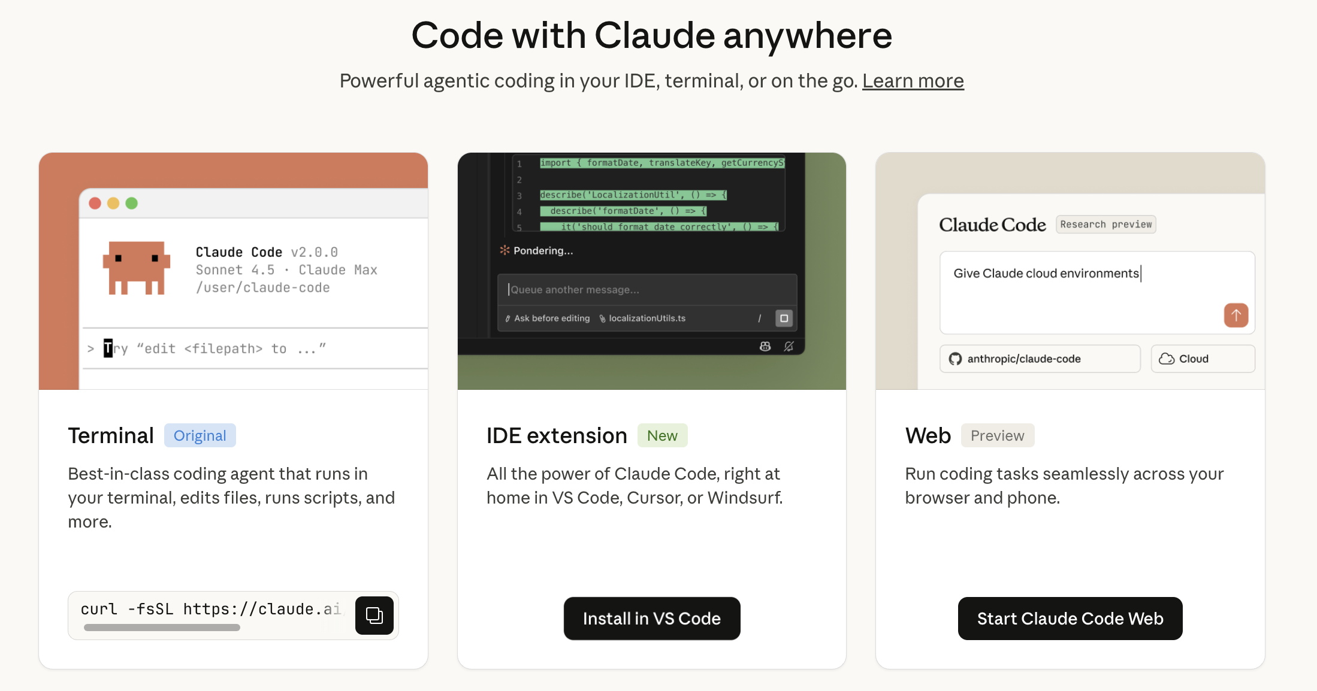Image resolution: width=1317 pixels, height=691 pixels.
Task: Click the New badge beside IDE extension
Action: 662,435
